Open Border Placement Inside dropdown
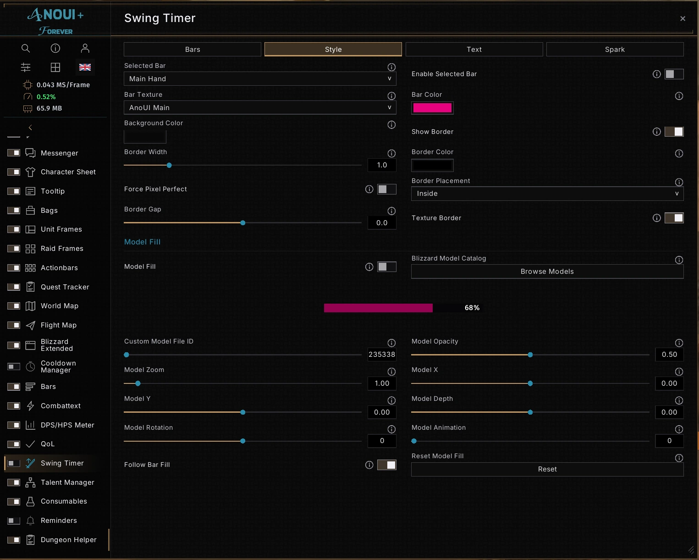The height and width of the screenshot is (560, 699). (x=547, y=194)
